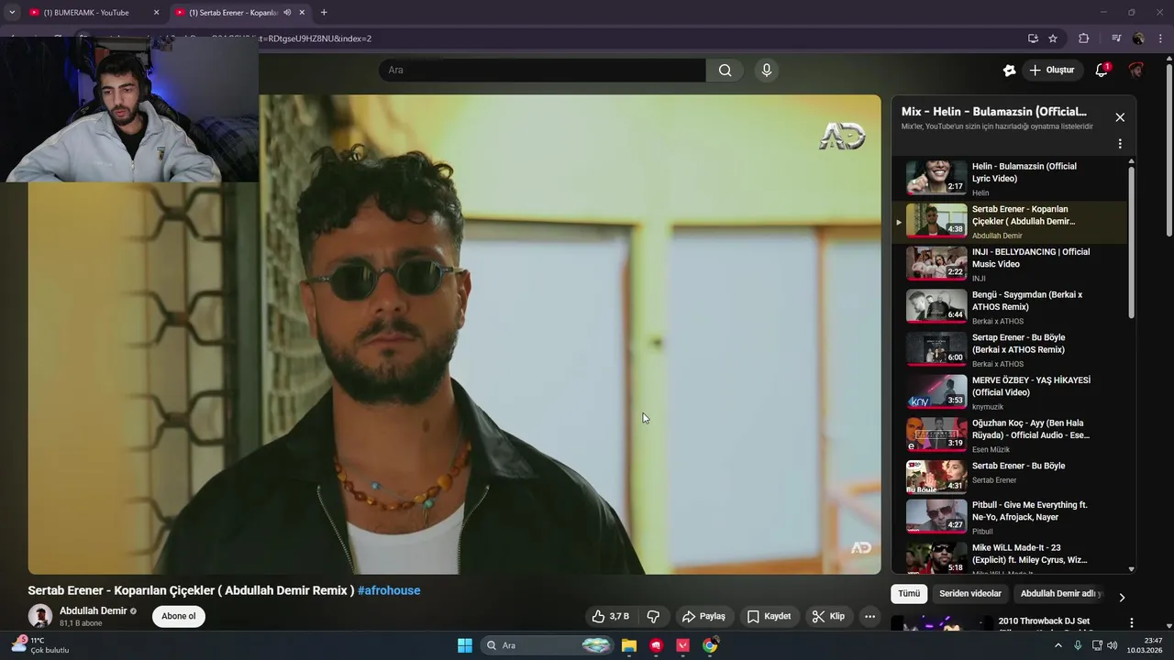Open the Windows Start menu
Screen dimensions: 1174x660
point(465,645)
